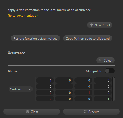Select the first row first column matrix cell

click(45, 80)
